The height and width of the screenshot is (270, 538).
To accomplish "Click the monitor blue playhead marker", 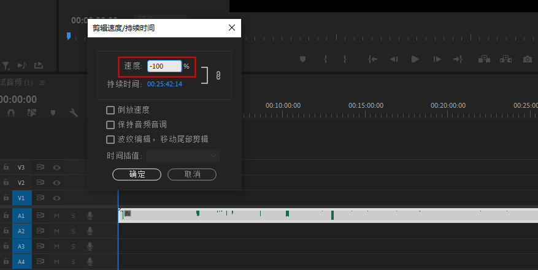I will coord(69,36).
